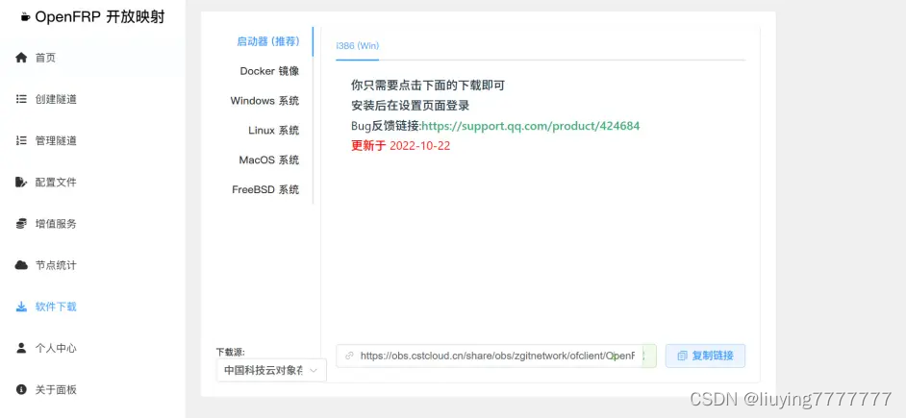906x418 pixels.
Task: Click the OpenFRP 开放映射 title
Action: (99, 17)
